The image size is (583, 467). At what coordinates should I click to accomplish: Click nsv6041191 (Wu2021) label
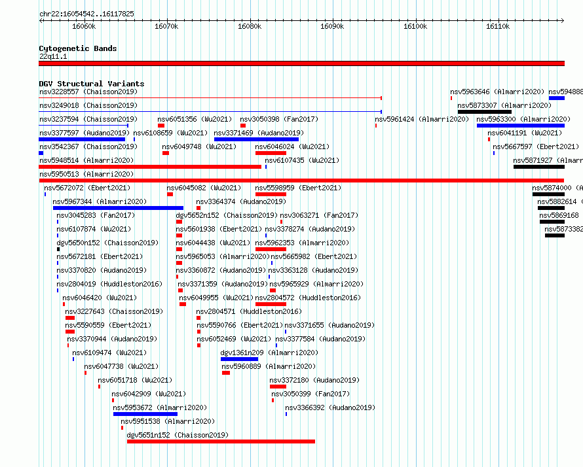pos(525,133)
